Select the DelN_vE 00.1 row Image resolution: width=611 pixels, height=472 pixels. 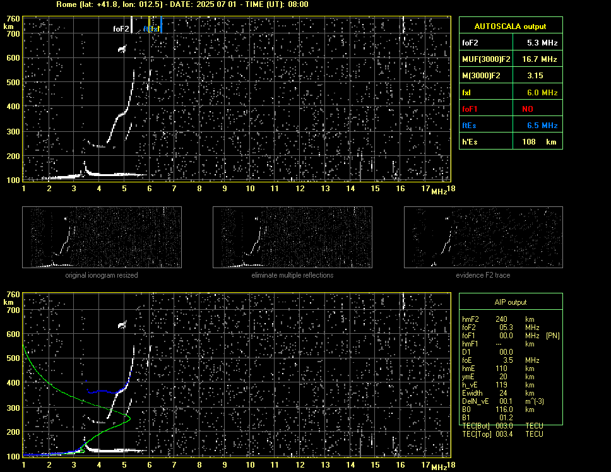tap(503, 401)
